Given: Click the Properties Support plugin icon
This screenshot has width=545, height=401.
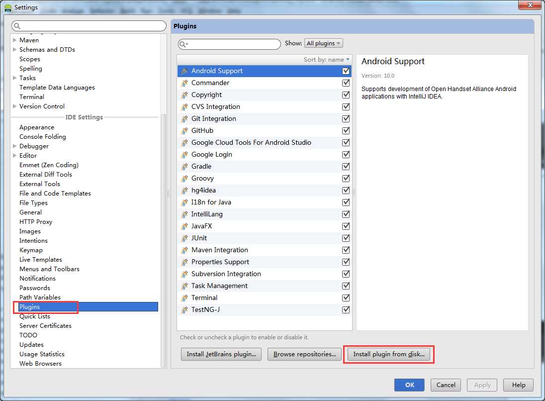Looking at the screenshot, I should click(184, 262).
